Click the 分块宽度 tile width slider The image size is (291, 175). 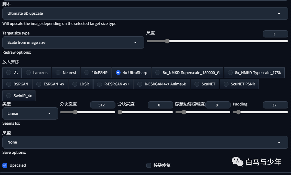tap(88, 112)
